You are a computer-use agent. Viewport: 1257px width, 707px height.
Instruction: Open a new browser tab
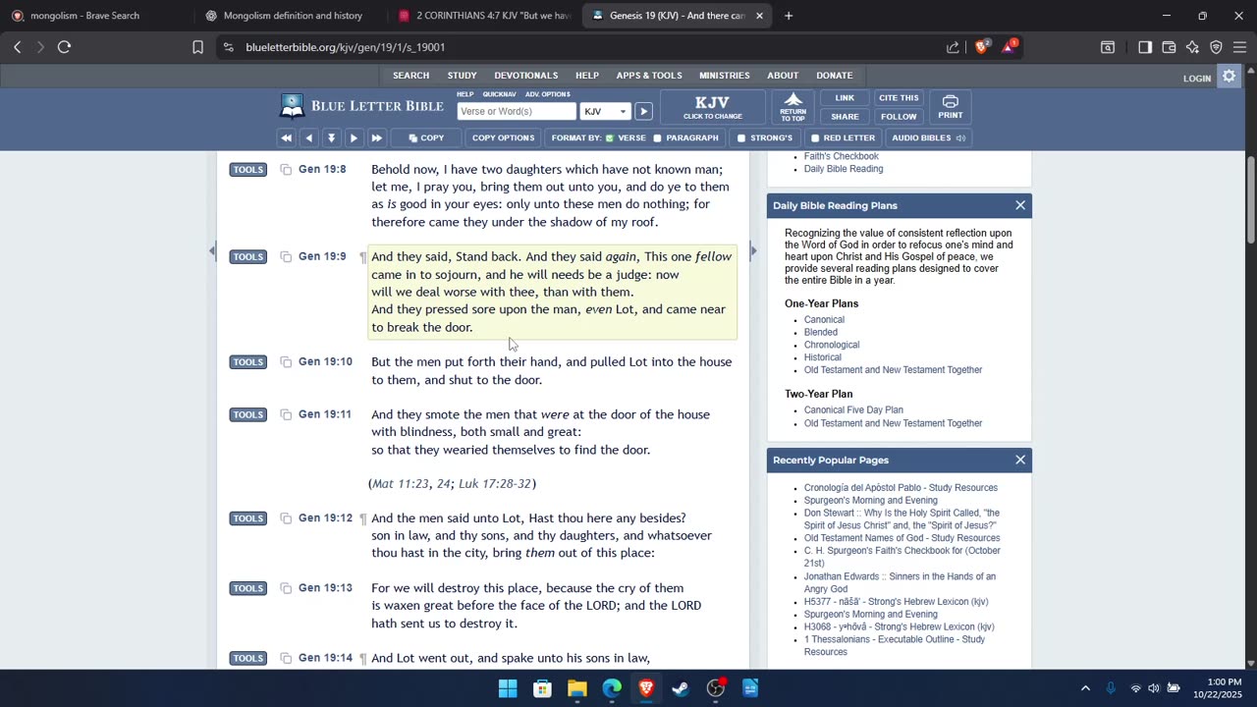click(789, 16)
